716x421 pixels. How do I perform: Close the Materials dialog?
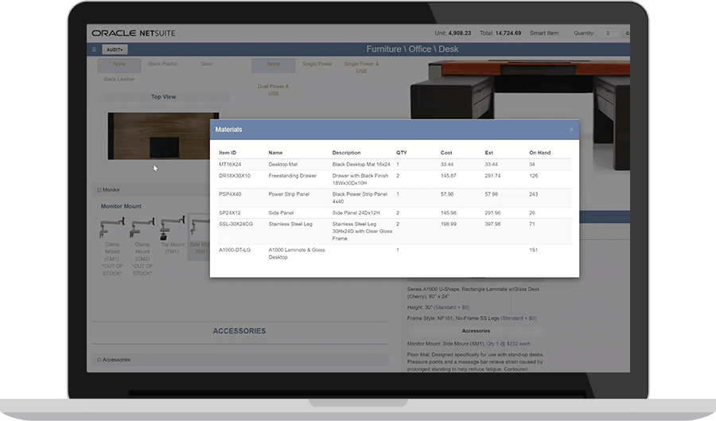pyautogui.click(x=571, y=130)
